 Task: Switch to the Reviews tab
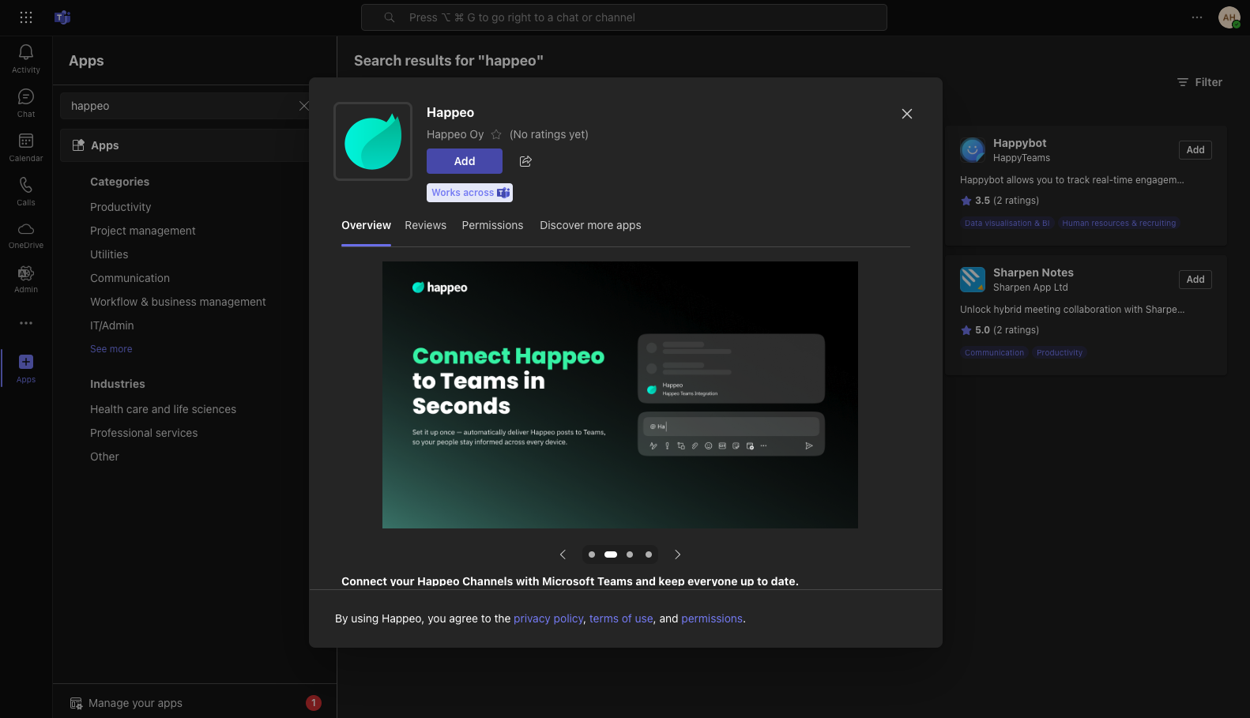pos(425,225)
